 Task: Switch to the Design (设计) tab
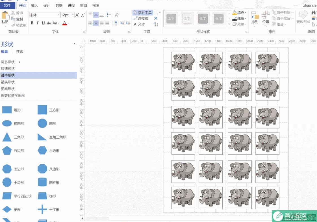pos(47,5)
